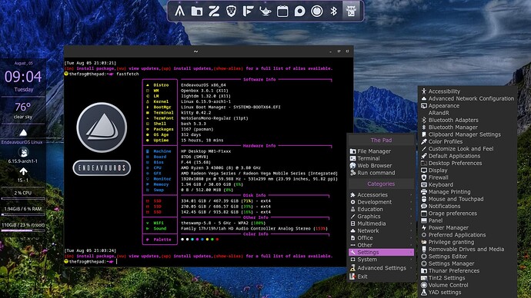Open Advanced Network Configuration
Viewport: 531px width, 298px height.
(x=467, y=98)
